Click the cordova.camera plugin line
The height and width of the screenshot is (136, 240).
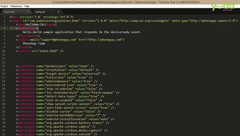(x=56, y=127)
